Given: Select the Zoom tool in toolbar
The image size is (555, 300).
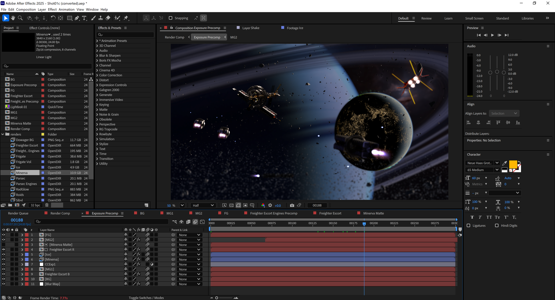Looking at the screenshot, I should [20, 18].
